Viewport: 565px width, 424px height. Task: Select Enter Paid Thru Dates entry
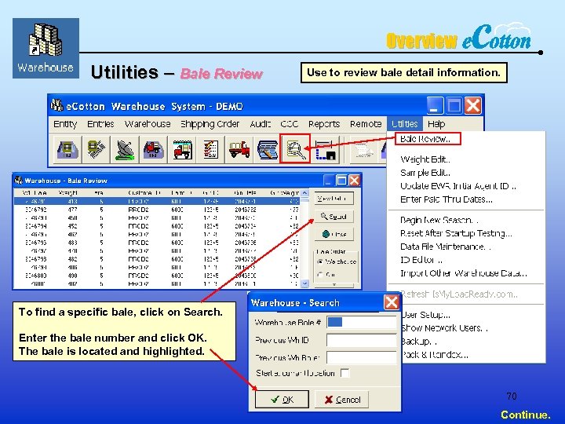click(x=446, y=199)
